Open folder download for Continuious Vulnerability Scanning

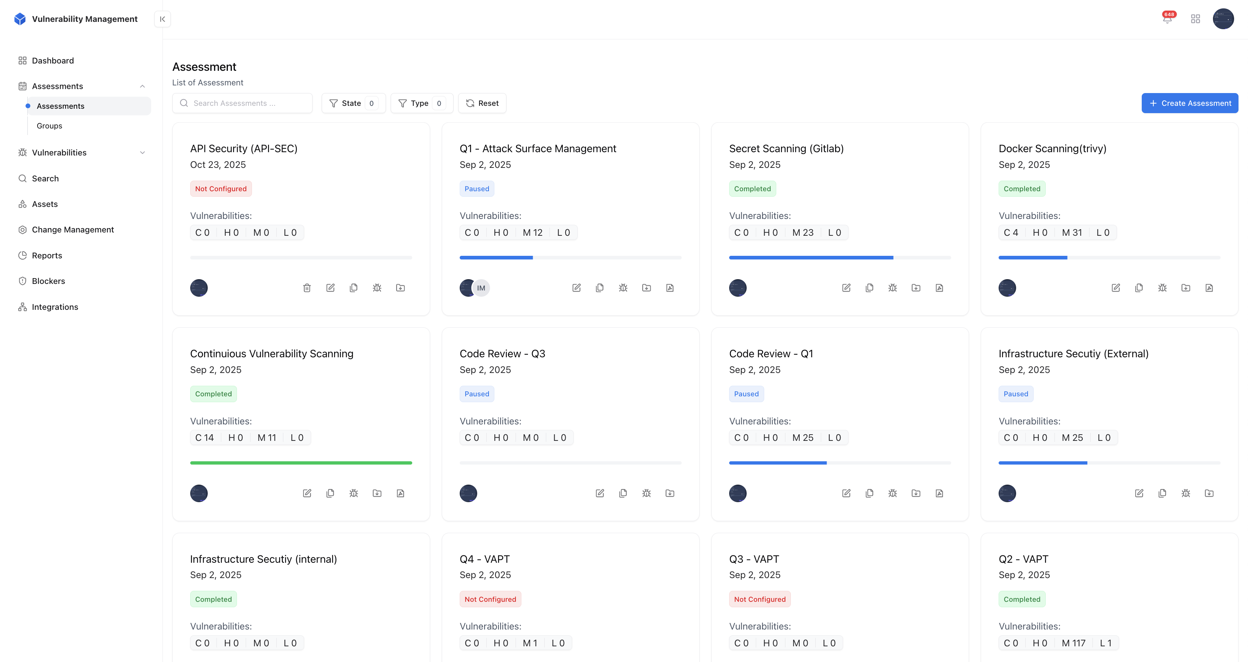click(378, 493)
